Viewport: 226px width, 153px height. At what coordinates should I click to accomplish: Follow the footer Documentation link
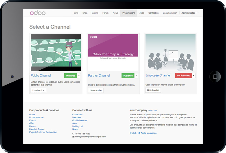(36, 117)
